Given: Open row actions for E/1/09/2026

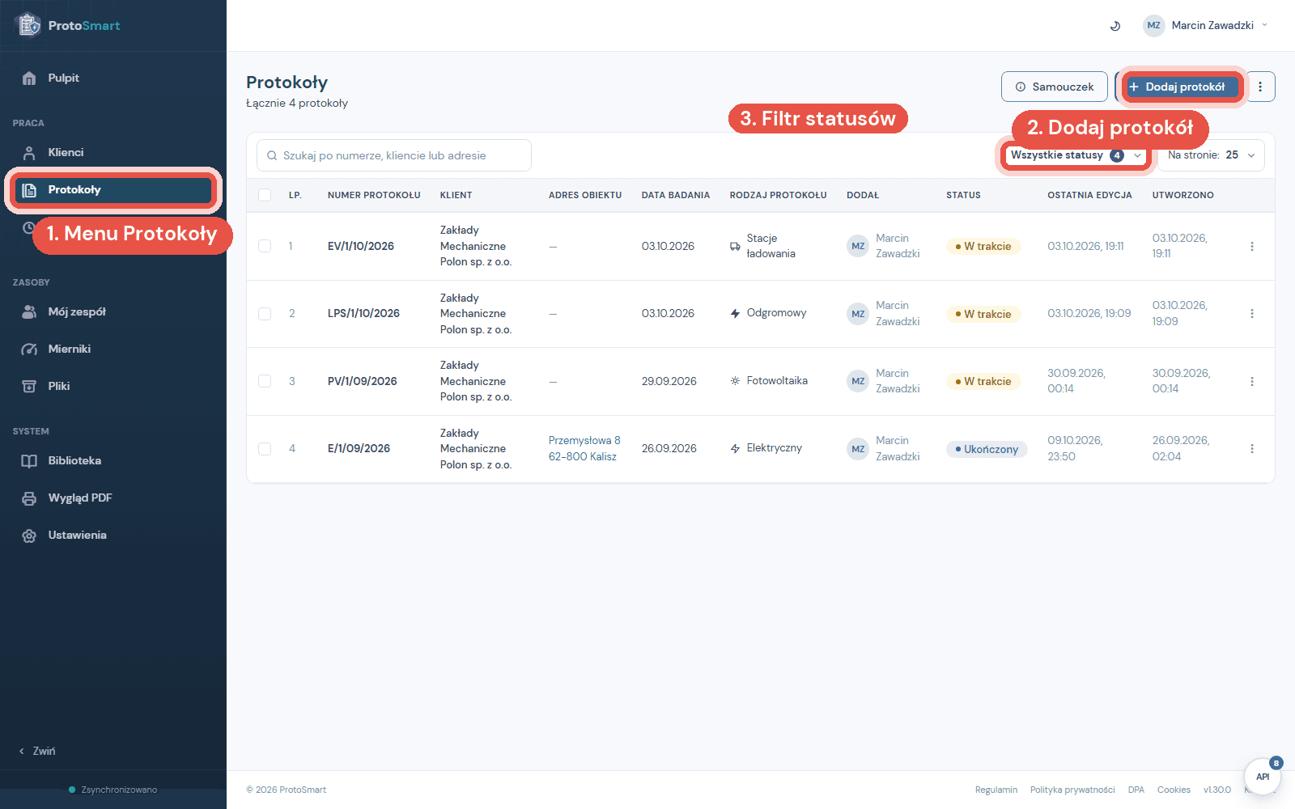Looking at the screenshot, I should coord(1251,448).
